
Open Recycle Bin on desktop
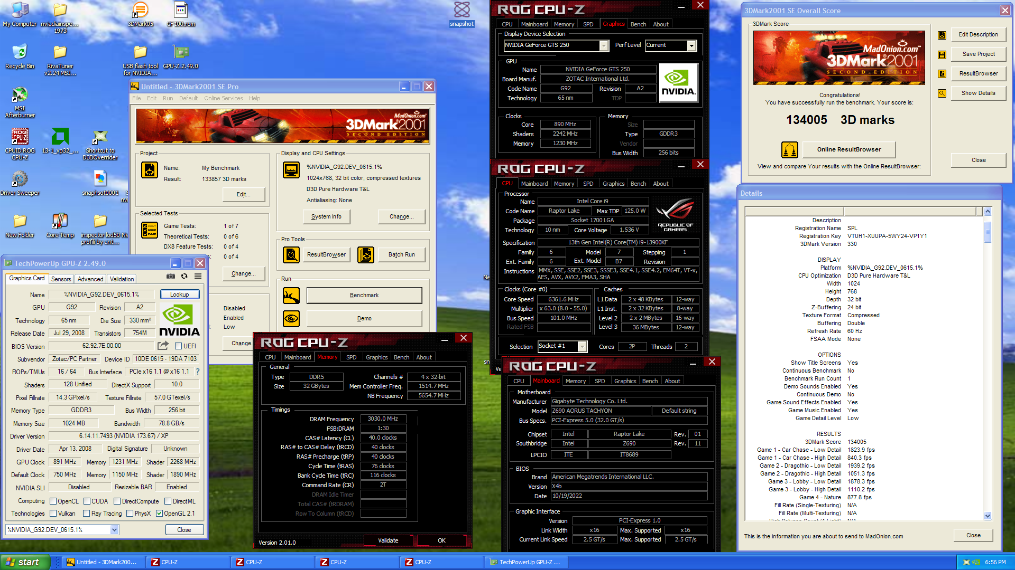(x=20, y=56)
